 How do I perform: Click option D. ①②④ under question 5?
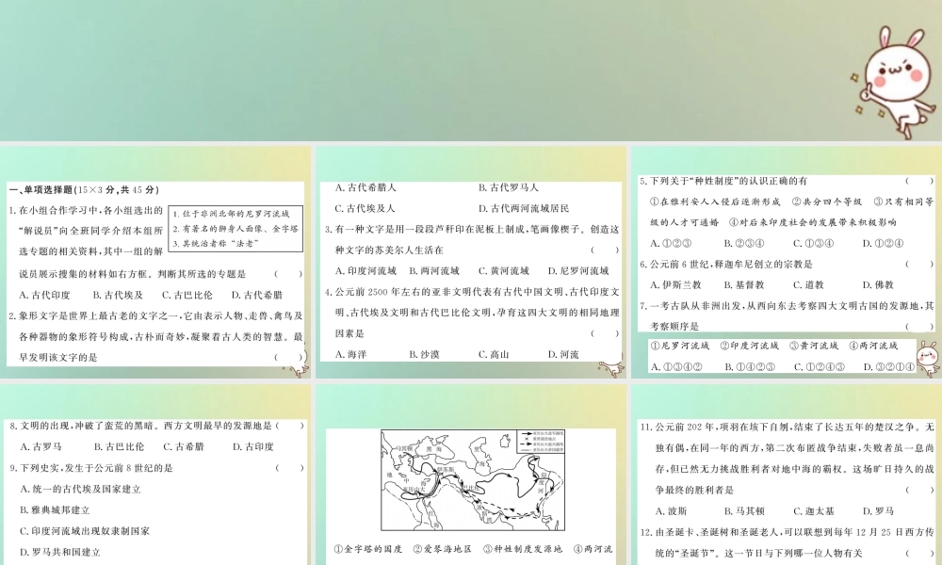(x=884, y=243)
